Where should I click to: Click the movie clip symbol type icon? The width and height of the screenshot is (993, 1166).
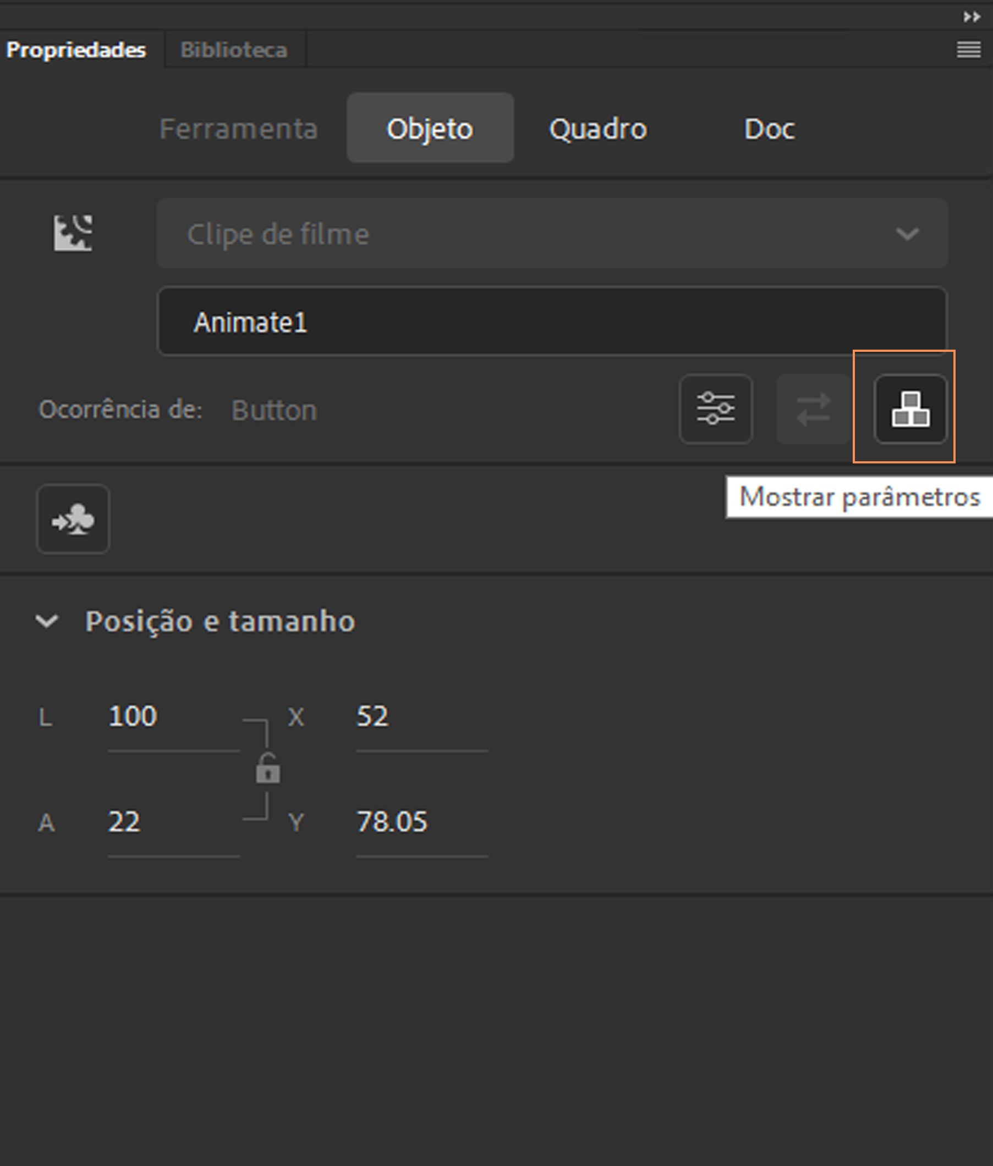pos(73,233)
